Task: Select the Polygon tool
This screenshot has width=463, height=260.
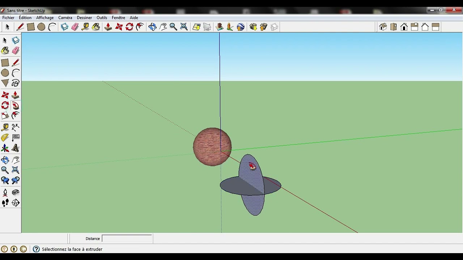Action: coord(5,83)
